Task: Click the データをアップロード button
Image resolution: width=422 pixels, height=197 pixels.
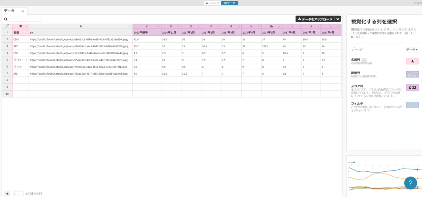Action: (315, 19)
